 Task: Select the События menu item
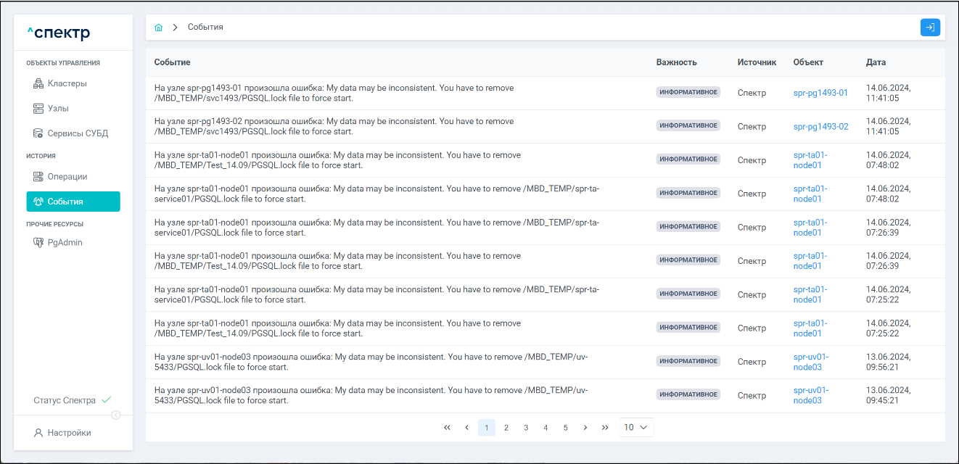pyautogui.click(x=73, y=202)
